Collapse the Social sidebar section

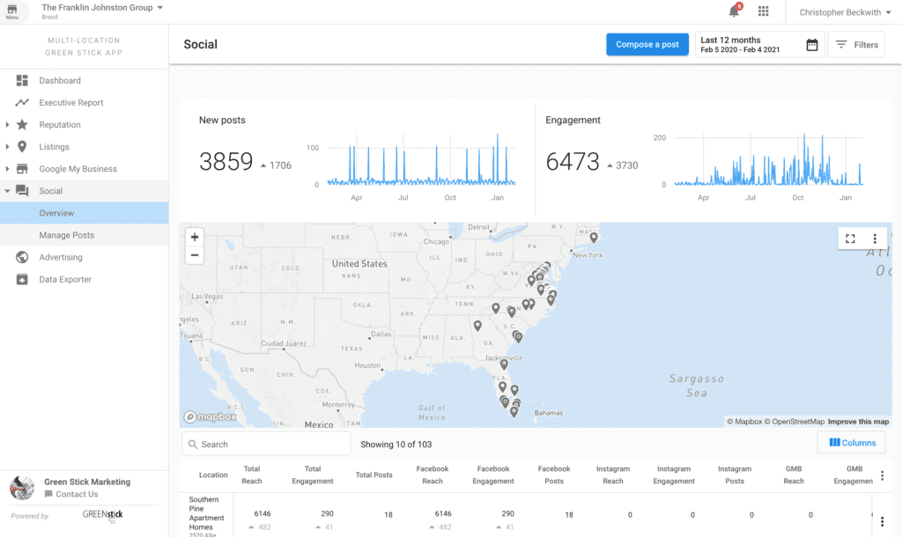tap(8, 191)
